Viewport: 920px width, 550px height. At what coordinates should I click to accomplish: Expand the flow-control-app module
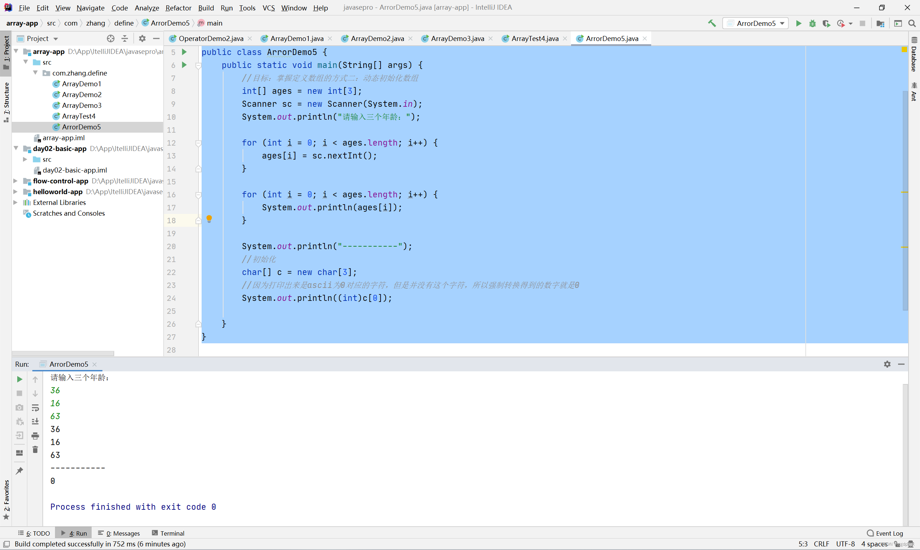pos(15,181)
